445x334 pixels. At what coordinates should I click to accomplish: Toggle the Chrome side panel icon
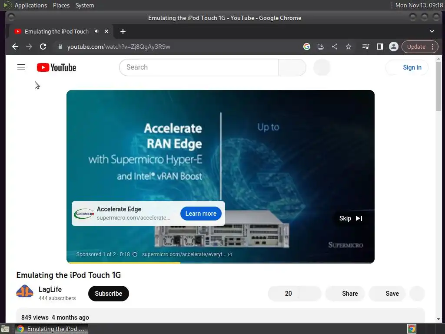pyautogui.click(x=380, y=47)
